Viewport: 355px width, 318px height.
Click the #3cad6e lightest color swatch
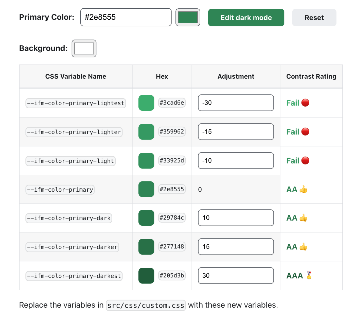pos(146,103)
